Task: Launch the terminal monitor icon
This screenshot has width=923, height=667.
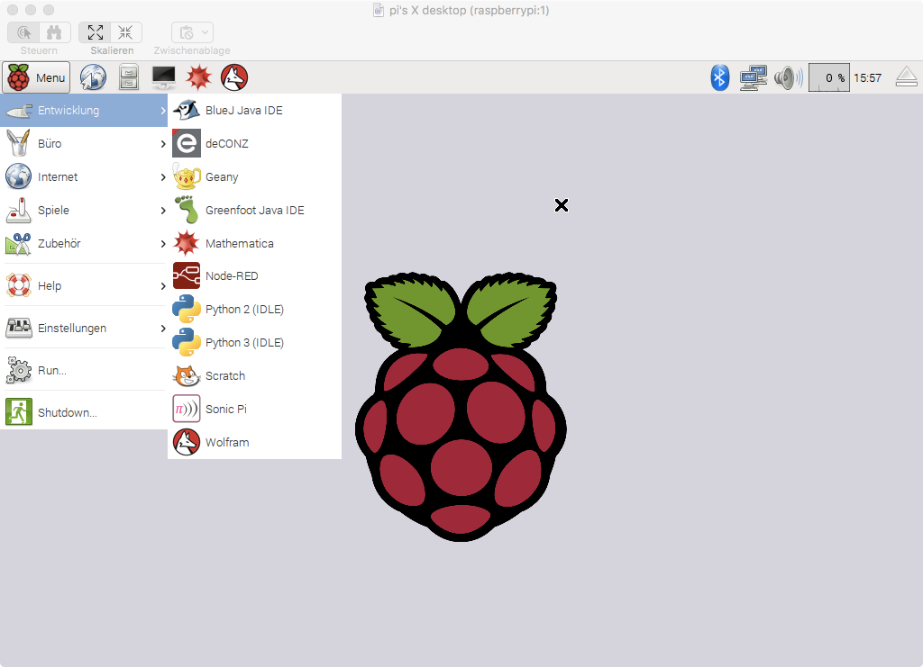Action: tap(164, 77)
